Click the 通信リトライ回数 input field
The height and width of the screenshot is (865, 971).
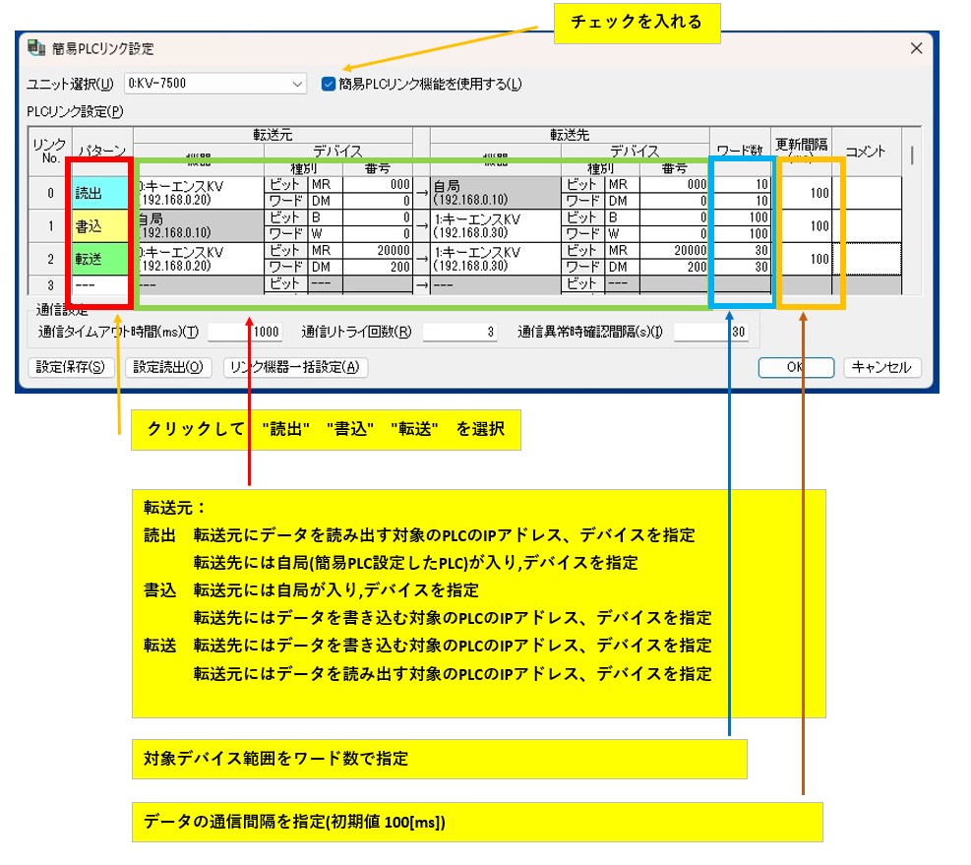[x=459, y=333]
